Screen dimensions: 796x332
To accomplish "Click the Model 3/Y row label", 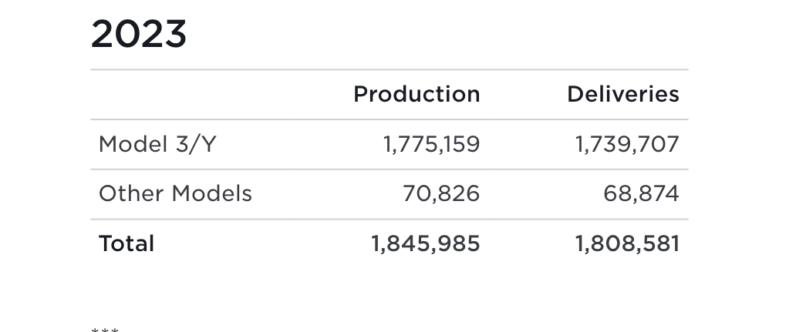I will point(157,145).
